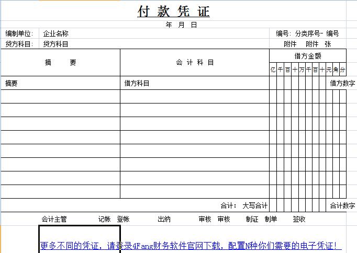Viewport: 357px width, 253px height.
Task: Click the 摘要 entry in first data row
Action: click(12, 83)
